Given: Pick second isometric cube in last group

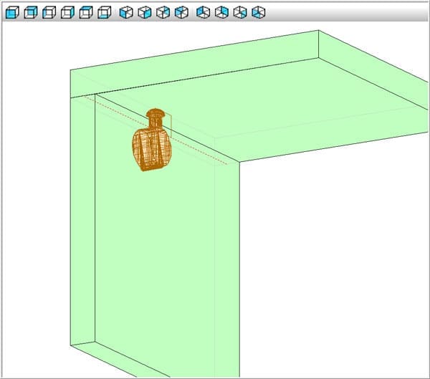Looking at the screenshot, I should click(x=221, y=12).
